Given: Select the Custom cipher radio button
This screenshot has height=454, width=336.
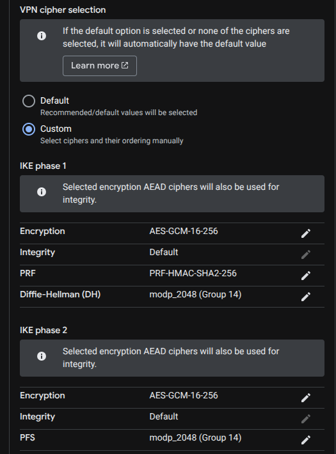Looking at the screenshot, I should [29, 129].
